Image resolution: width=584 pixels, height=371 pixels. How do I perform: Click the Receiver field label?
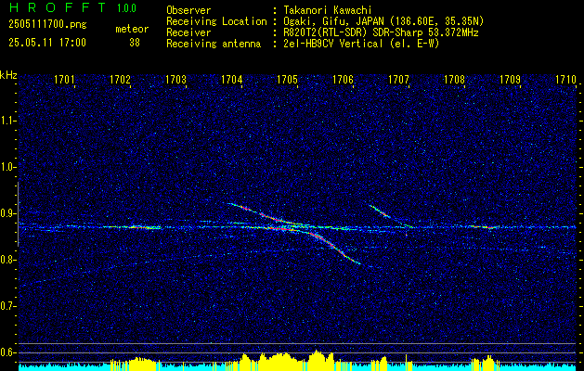click(188, 32)
